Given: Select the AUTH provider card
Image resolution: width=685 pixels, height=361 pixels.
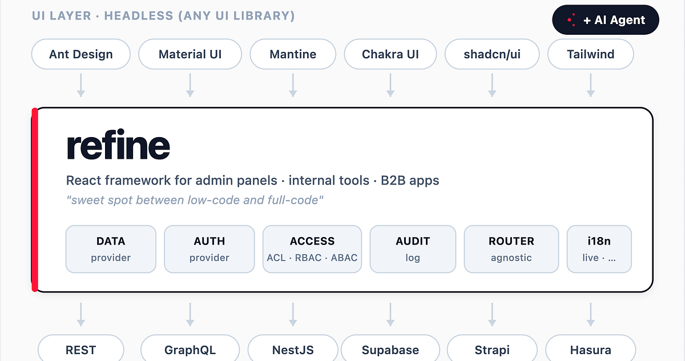Looking at the screenshot, I should pyautogui.click(x=209, y=249).
